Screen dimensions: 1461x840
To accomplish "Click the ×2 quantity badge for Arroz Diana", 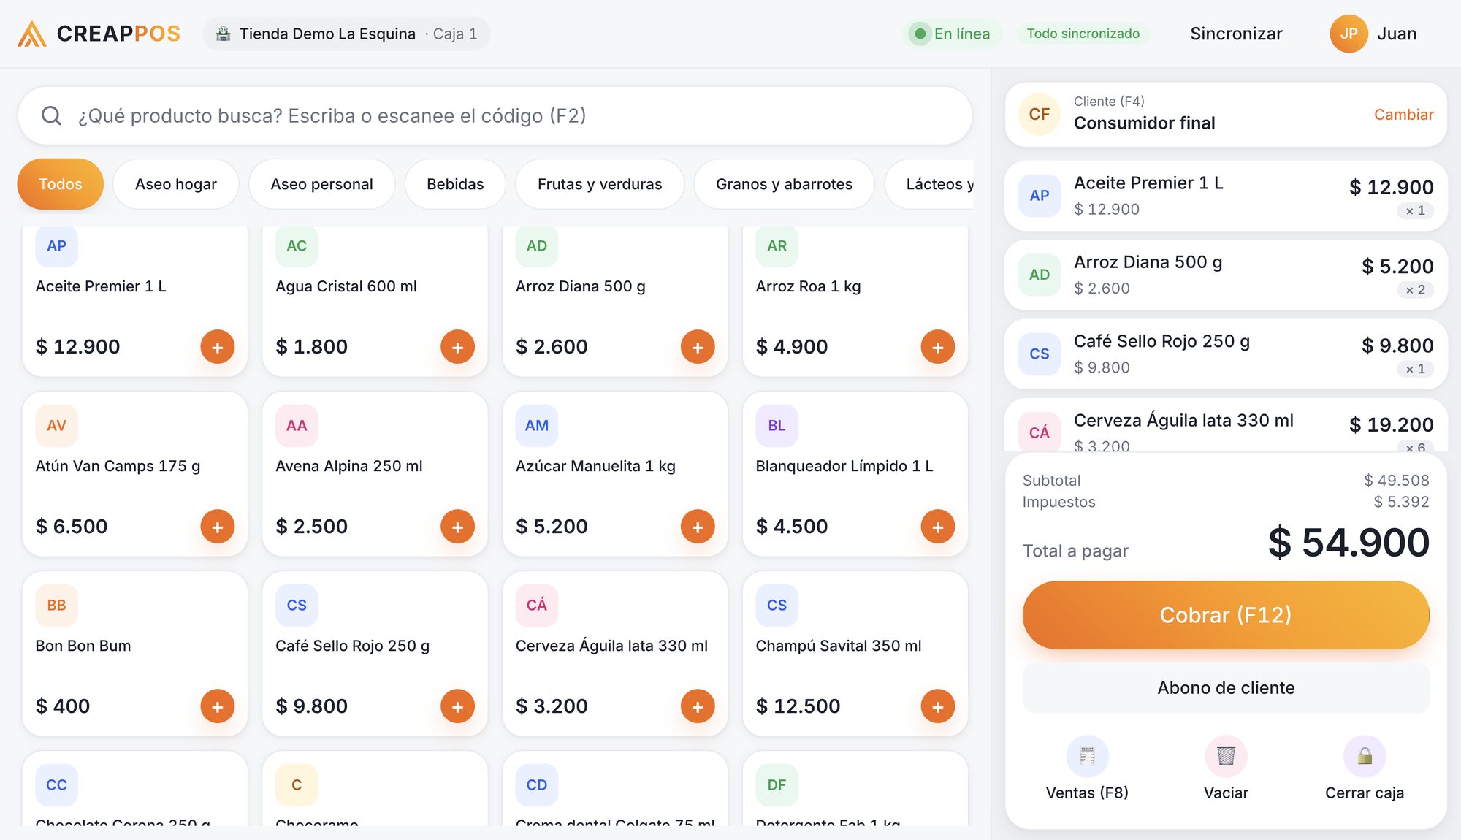I will 1415,290.
